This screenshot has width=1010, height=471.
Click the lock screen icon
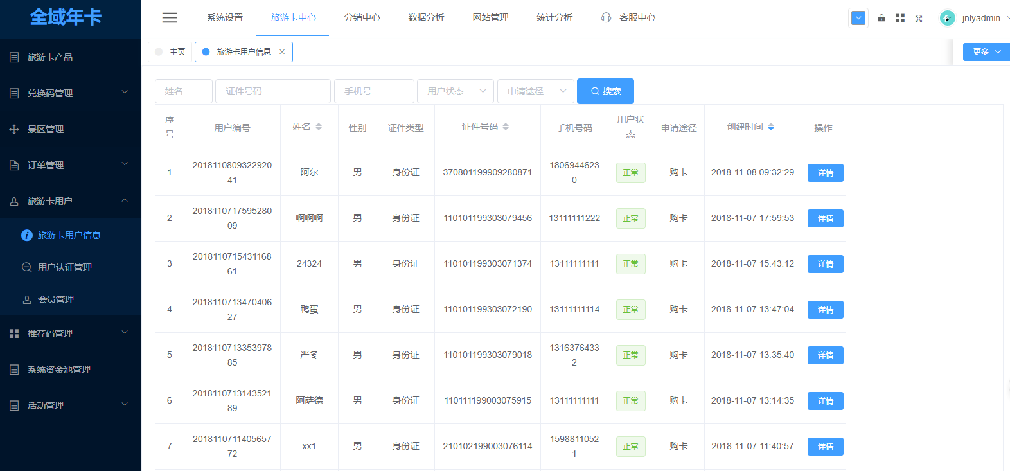coord(882,18)
